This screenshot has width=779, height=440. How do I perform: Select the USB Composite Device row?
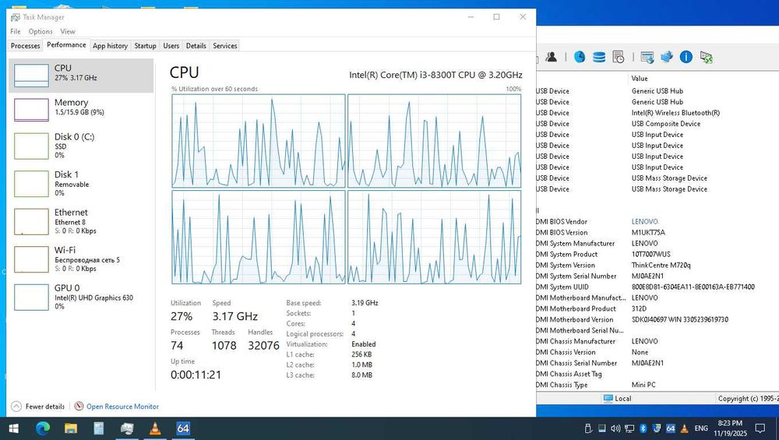tap(657, 124)
